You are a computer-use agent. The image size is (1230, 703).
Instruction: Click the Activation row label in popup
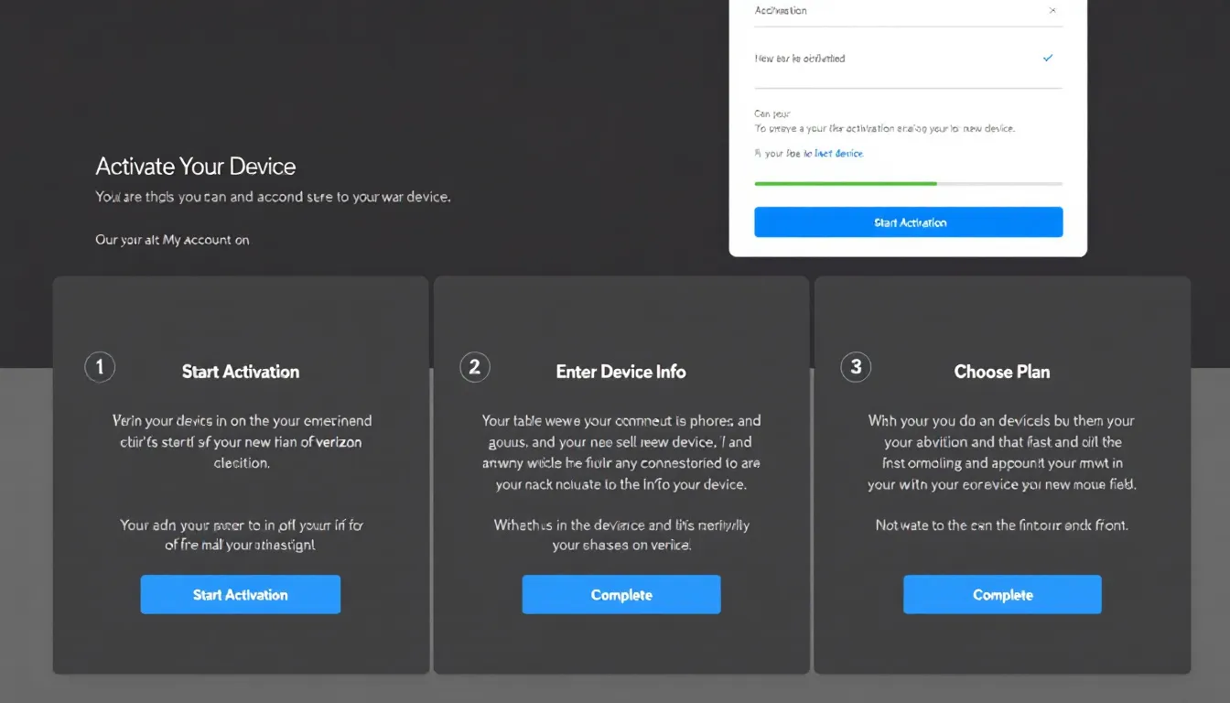click(781, 11)
